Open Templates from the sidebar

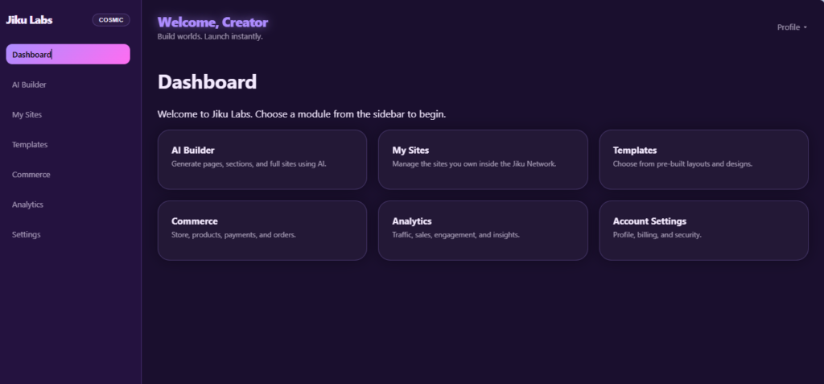68,145
